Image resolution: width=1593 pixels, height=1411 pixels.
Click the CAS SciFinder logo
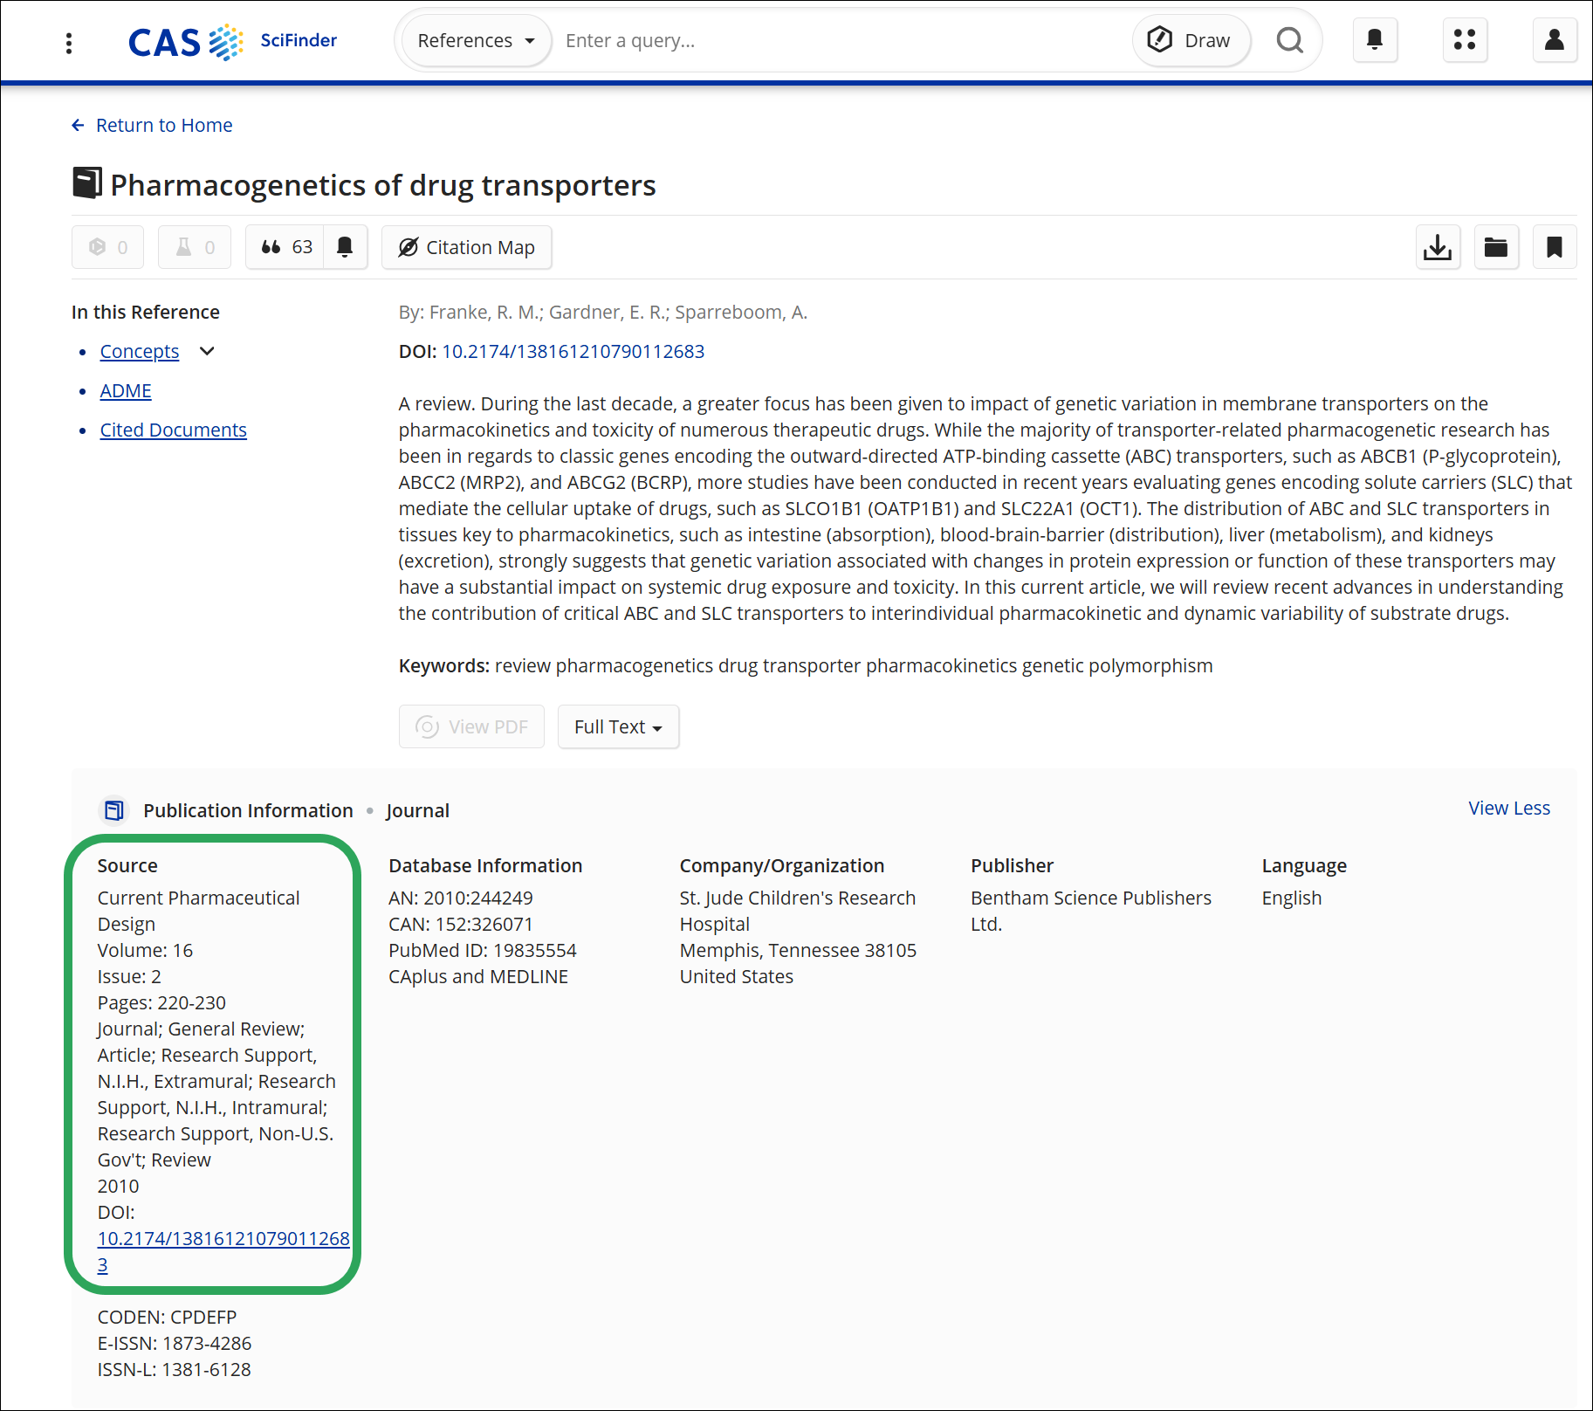point(232,41)
